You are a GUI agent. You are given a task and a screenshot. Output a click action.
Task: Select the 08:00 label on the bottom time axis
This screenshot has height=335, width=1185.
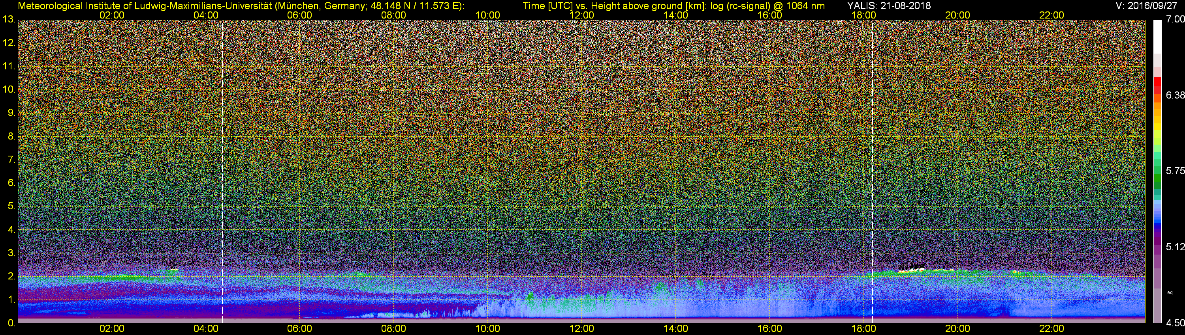pyautogui.click(x=394, y=329)
